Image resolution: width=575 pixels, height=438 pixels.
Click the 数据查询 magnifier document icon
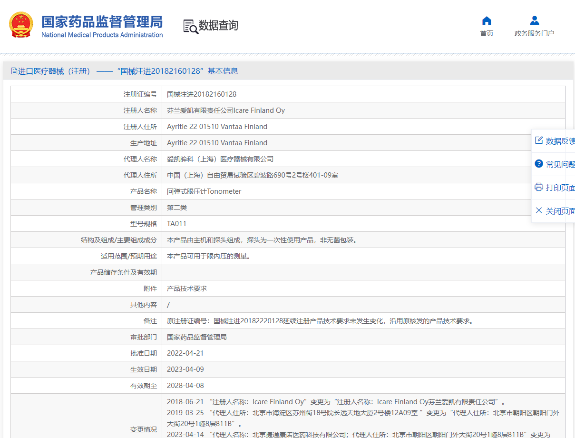(x=190, y=26)
